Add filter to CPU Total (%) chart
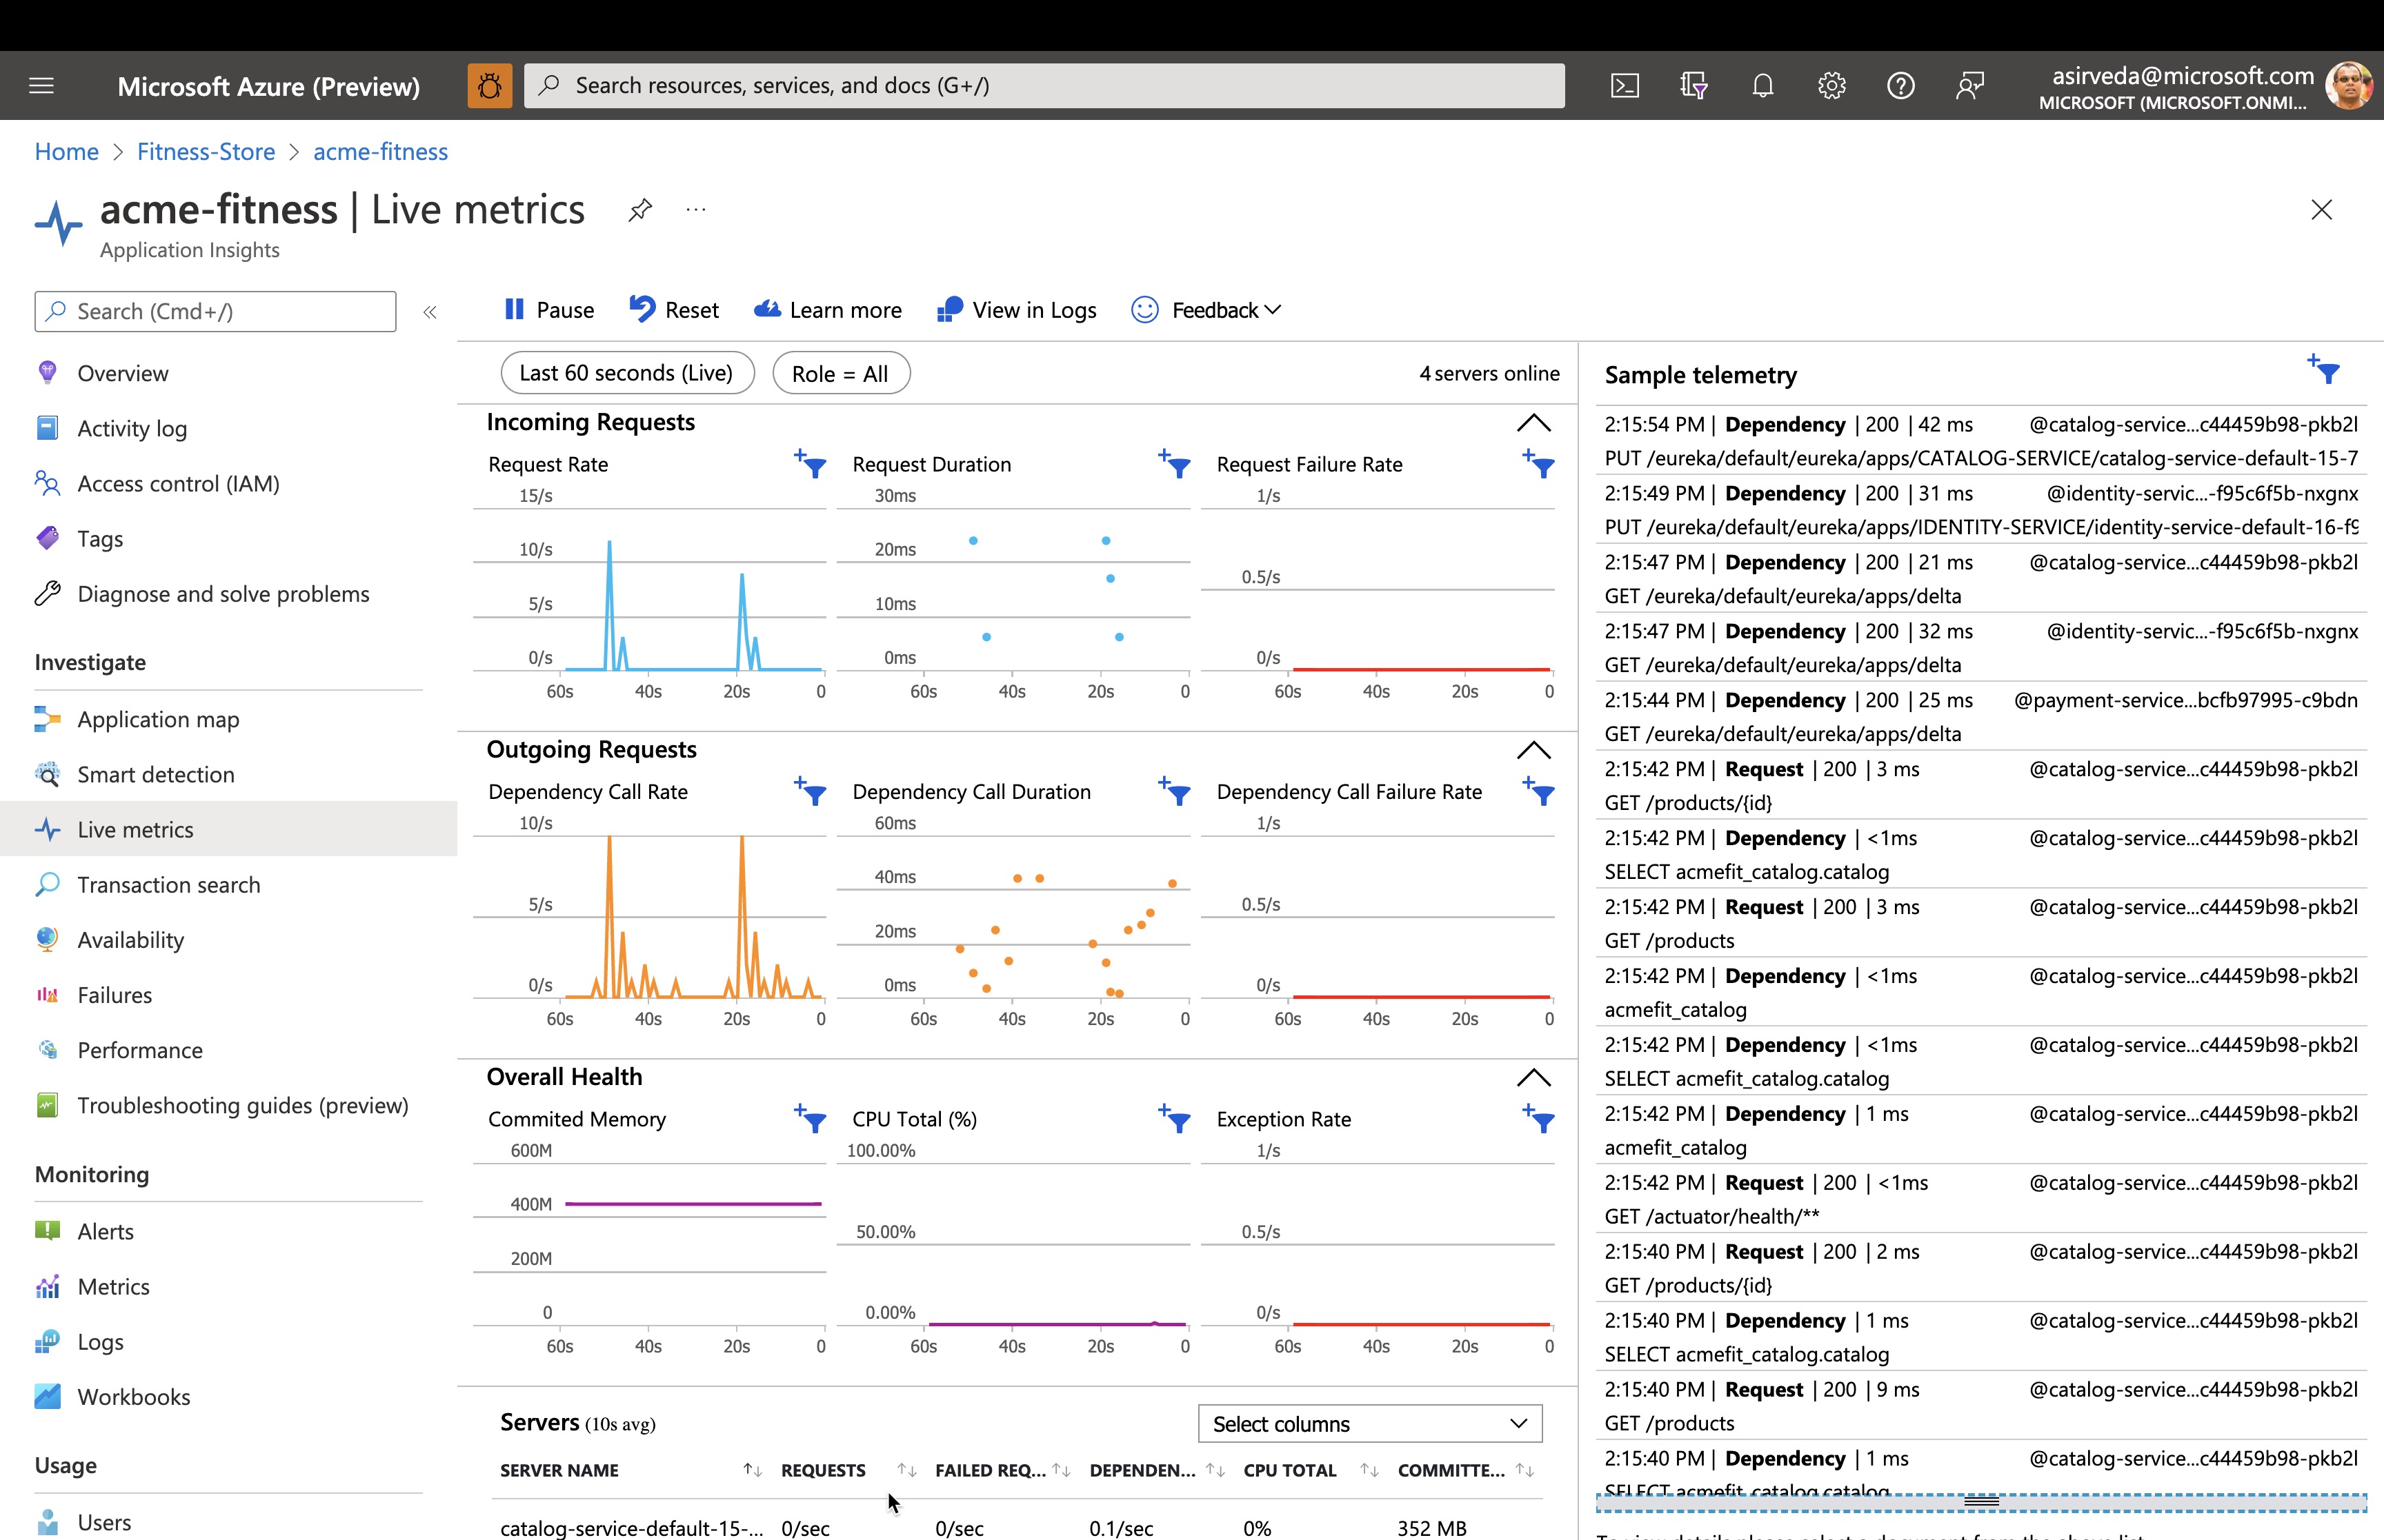 [1175, 1118]
